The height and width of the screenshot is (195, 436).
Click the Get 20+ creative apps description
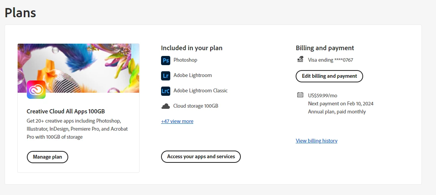click(x=77, y=129)
